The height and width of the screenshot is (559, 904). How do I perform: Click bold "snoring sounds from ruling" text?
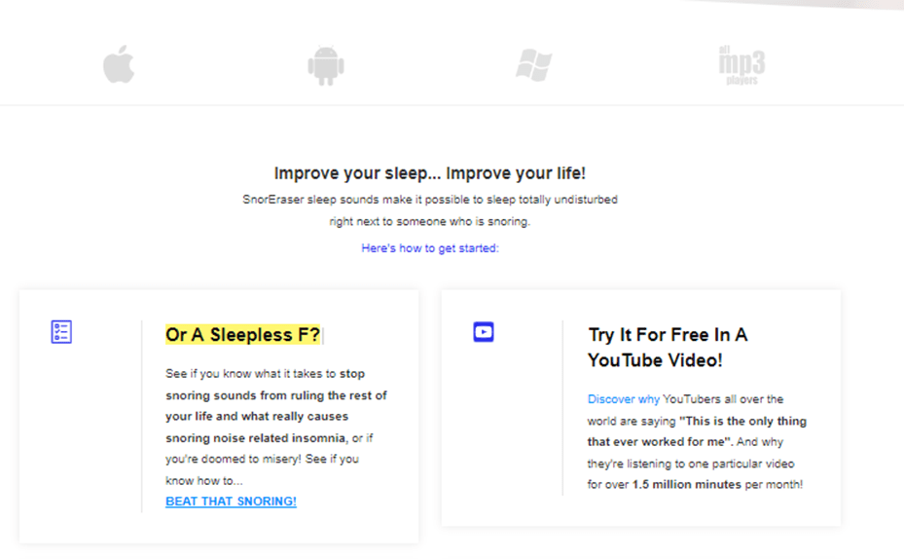coord(276,394)
